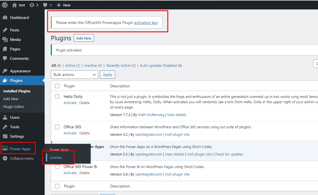The width and height of the screenshot is (318, 195).
Task: Open Installed Plugins submenu item
Action: pos(17,91)
